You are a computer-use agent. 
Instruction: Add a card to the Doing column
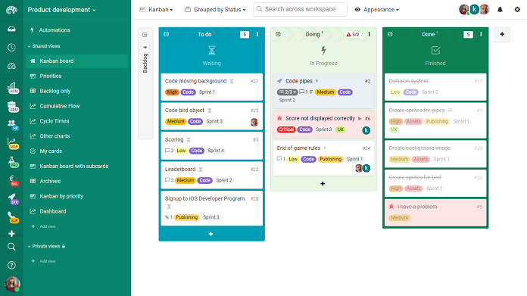click(323, 184)
